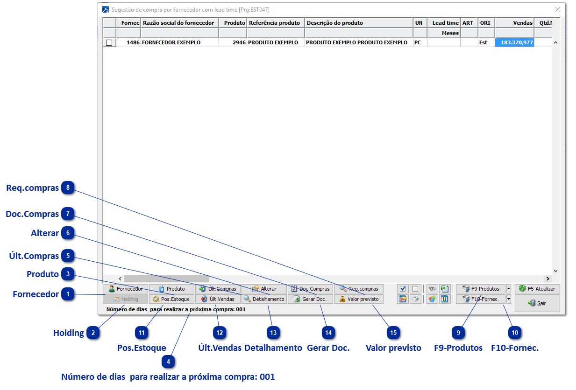The image size is (576, 390).
Task: Open the Detalhamento view
Action: (x=264, y=299)
